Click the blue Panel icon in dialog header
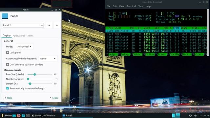This screenshot has width=210, height=118. point(5,16)
